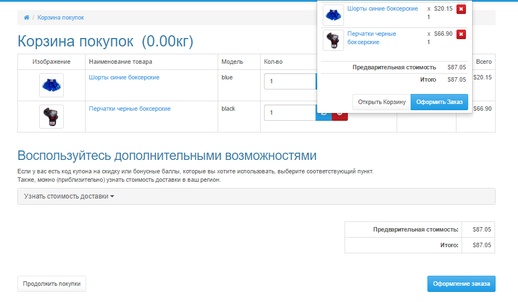The height and width of the screenshot is (302, 518).
Task: Click black gloves image in cart table
Action: click(51, 117)
